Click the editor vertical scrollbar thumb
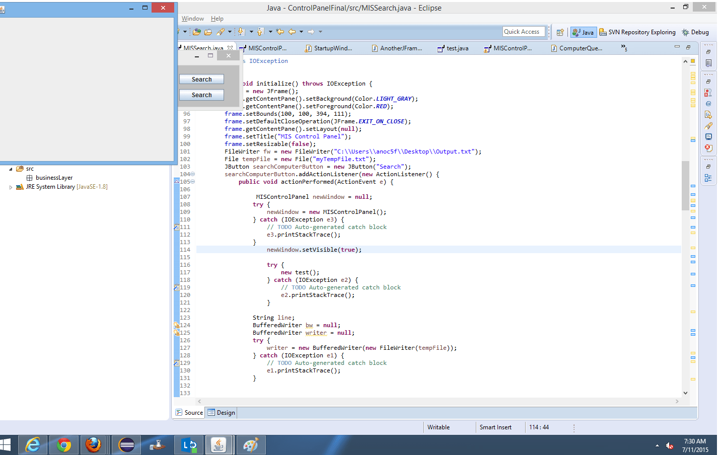The width and height of the screenshot is (723, 455). point(685,185)
